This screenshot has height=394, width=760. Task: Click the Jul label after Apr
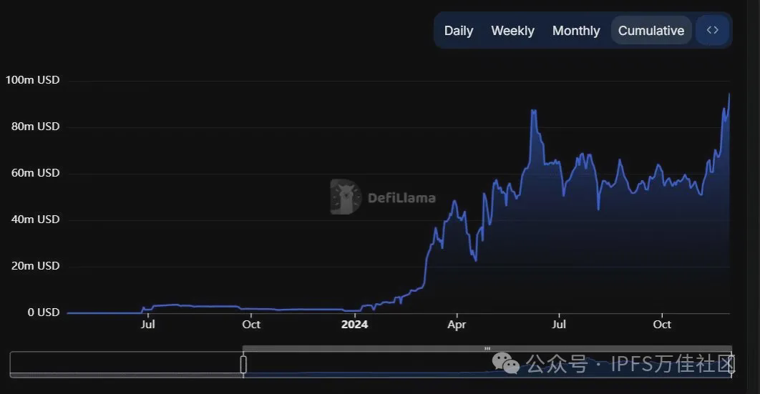click(x=559, y=325)
